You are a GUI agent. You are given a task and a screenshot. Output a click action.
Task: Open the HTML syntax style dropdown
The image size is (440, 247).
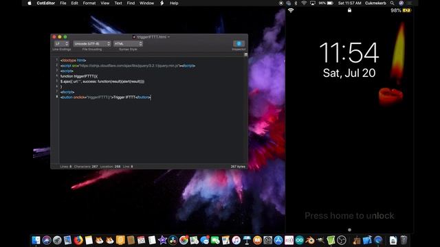pyautogui.click(x=129, y=44)
